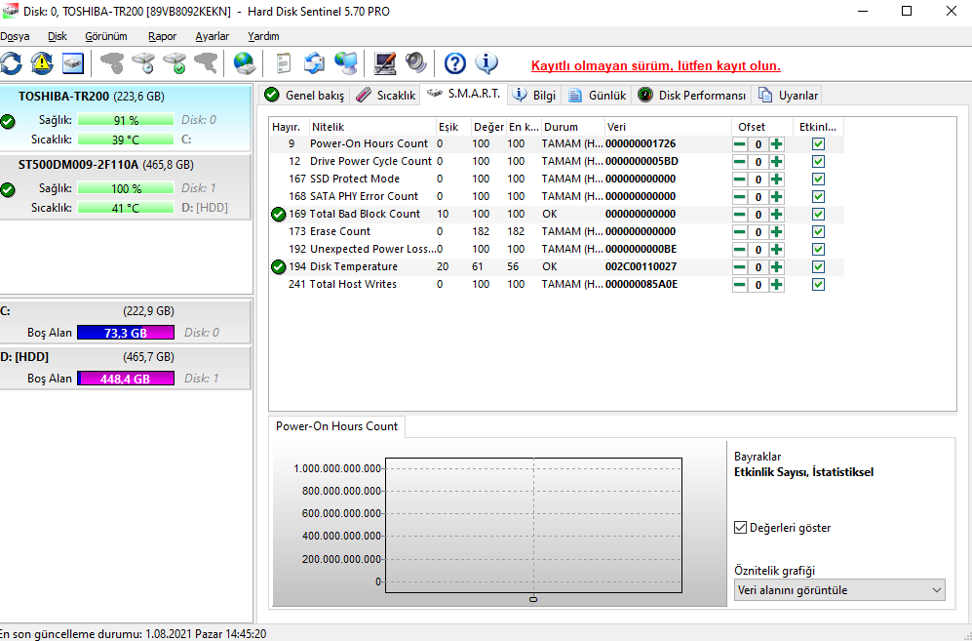
Task: Switch to the Disk Performansı tab
Action: pos(692,96)
